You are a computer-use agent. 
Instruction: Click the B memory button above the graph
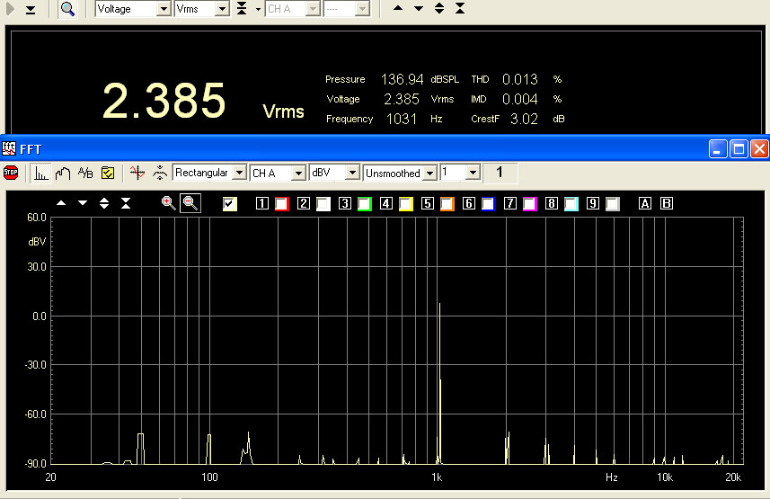pos(667,204)
